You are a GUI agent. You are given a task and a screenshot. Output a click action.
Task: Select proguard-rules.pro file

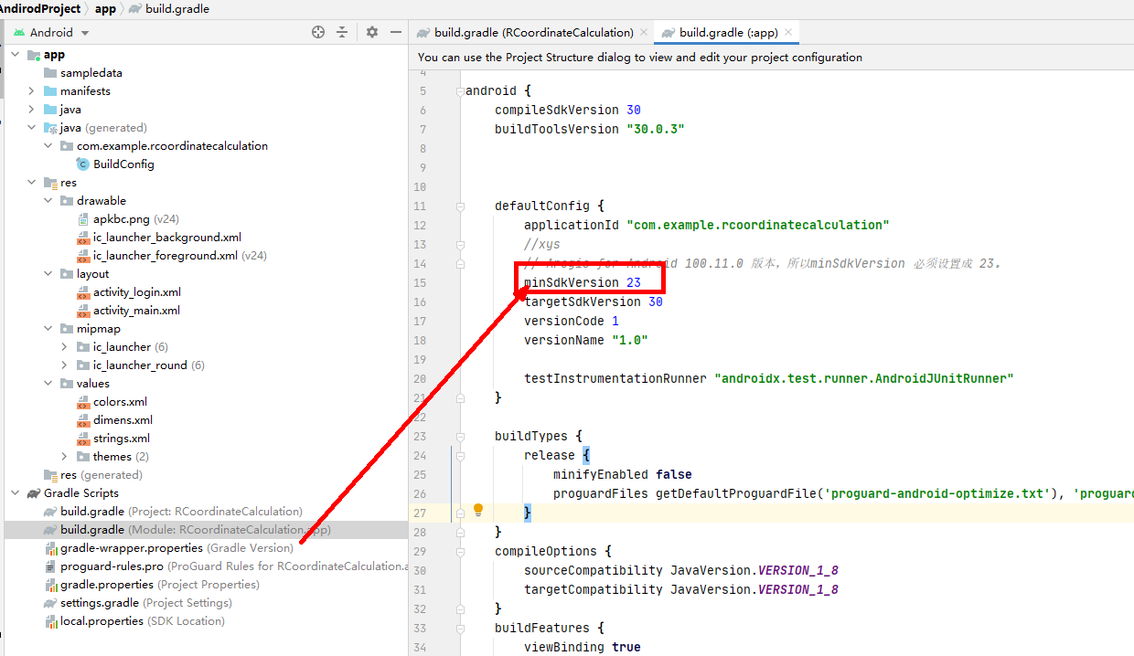coord(225,566)
